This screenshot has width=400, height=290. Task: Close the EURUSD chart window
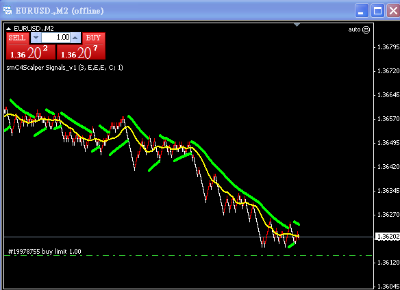pyautogui.click(x=393, y=11)
